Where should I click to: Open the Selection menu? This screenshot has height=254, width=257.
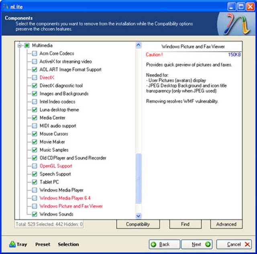pyautogui.click(x=68, y=244)
